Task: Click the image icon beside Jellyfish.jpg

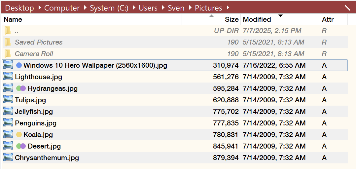Action: pos(8,111)
